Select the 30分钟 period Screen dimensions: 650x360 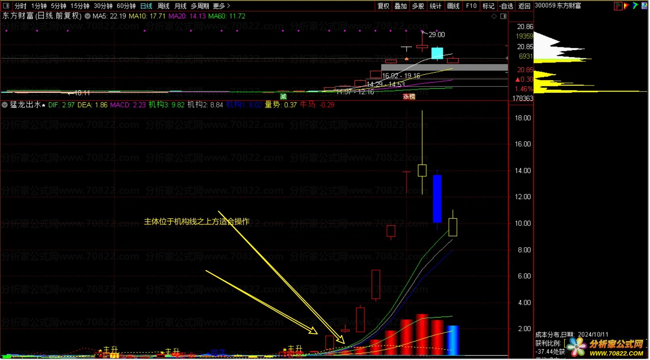[x=103, y=6]
